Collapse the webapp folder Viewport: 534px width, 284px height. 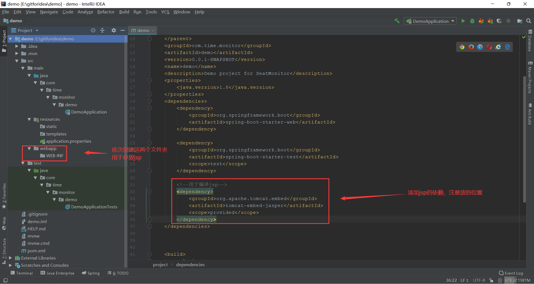pyautogui.click(x=29, y=149)
